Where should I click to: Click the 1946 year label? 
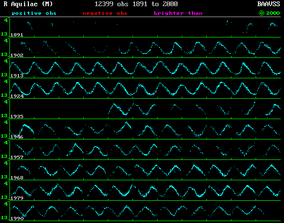point(17,137)
